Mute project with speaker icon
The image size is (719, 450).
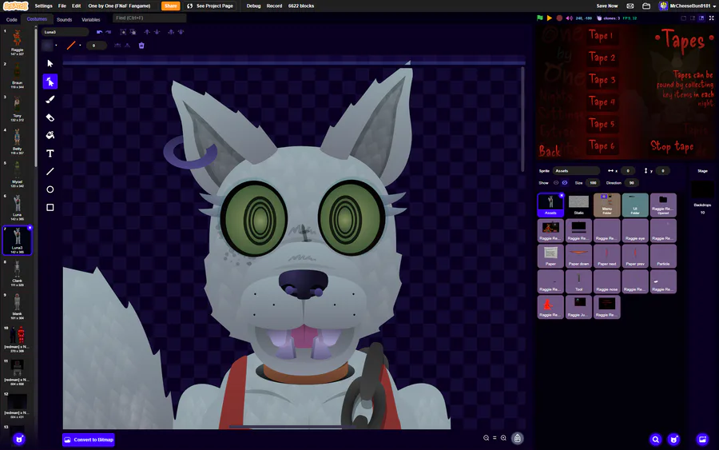pyautogui.click(x=569, y=18)
